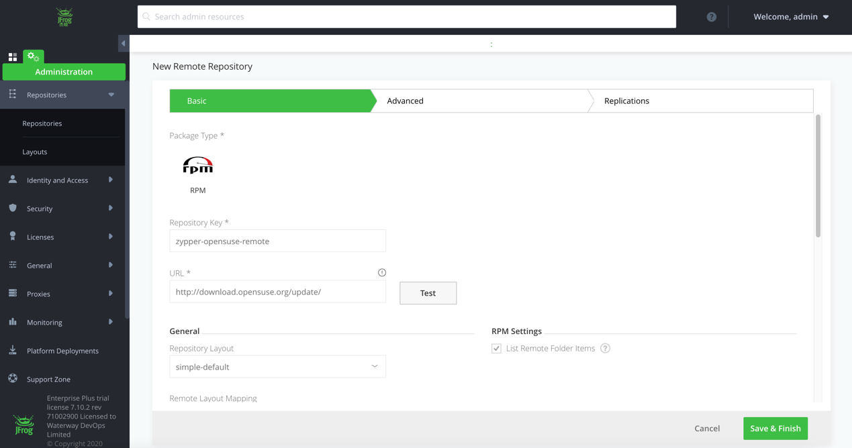Expand the General submenu arrow
This screenshot has height=448, width=852.
111,265
